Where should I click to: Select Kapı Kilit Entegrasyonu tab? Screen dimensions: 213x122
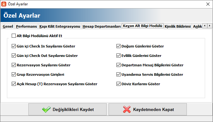(x=60, y=26)
